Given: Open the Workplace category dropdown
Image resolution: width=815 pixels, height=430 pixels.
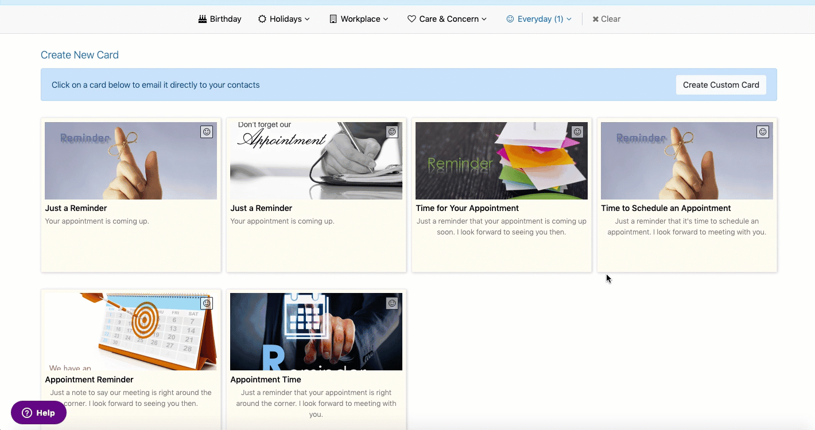Looking at the screenshot, I should [x=359, y=19].
